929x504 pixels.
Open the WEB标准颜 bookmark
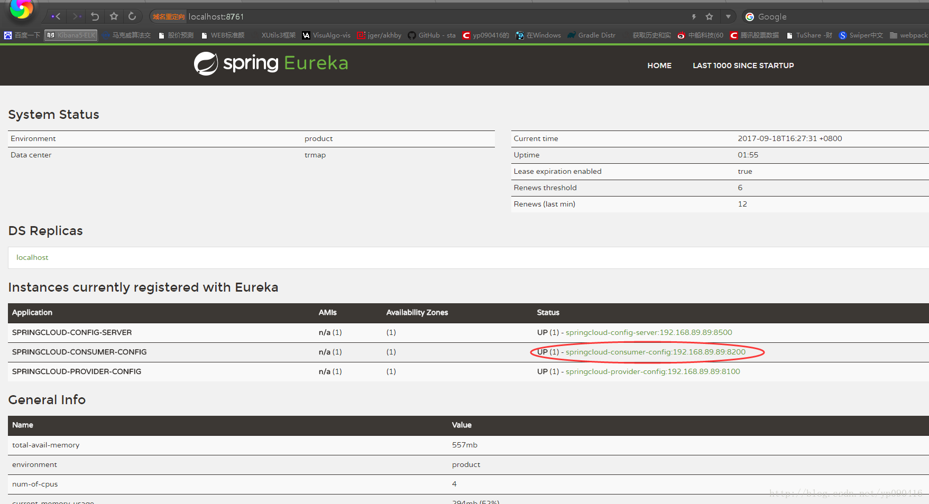point(223,35)
